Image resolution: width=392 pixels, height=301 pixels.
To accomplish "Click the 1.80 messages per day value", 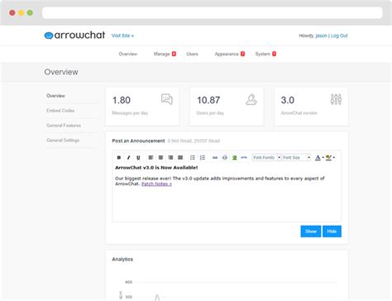I will [x=122, y=100].
